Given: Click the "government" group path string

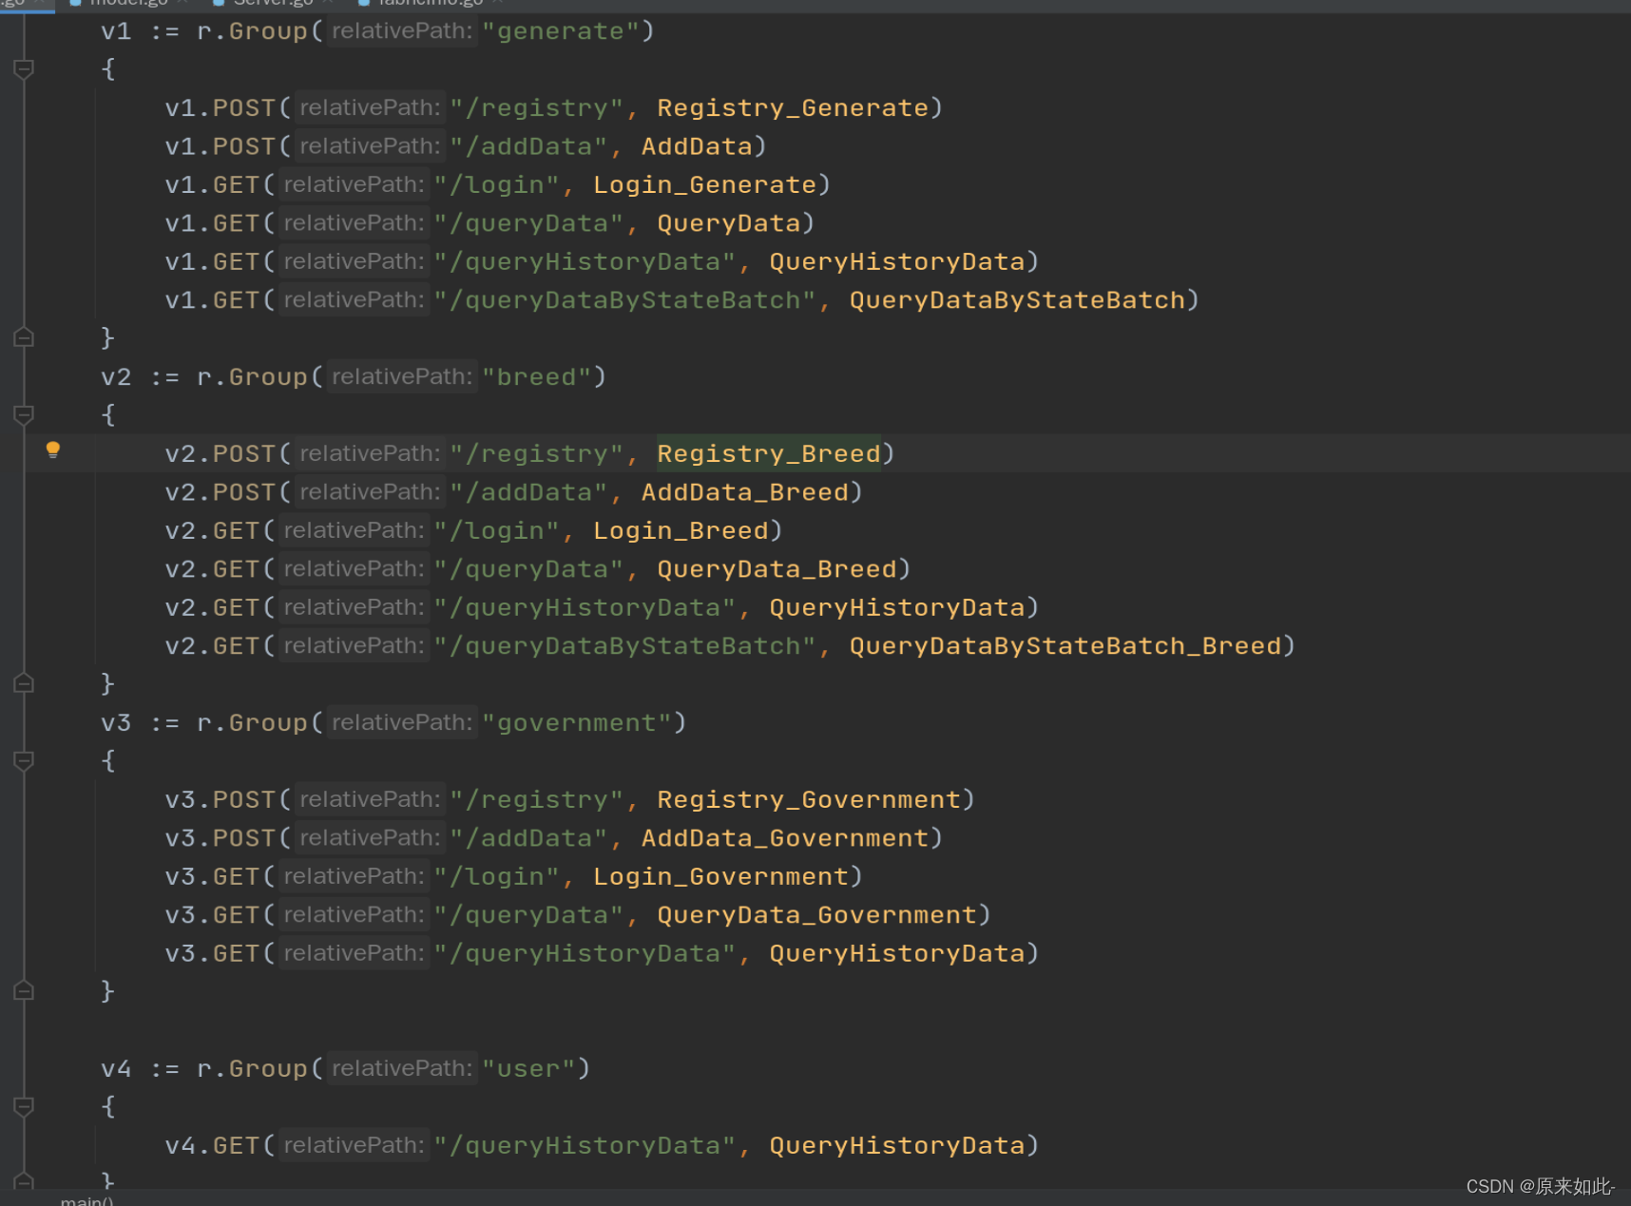Looking at the screenshot, I should tap(577, 723).
